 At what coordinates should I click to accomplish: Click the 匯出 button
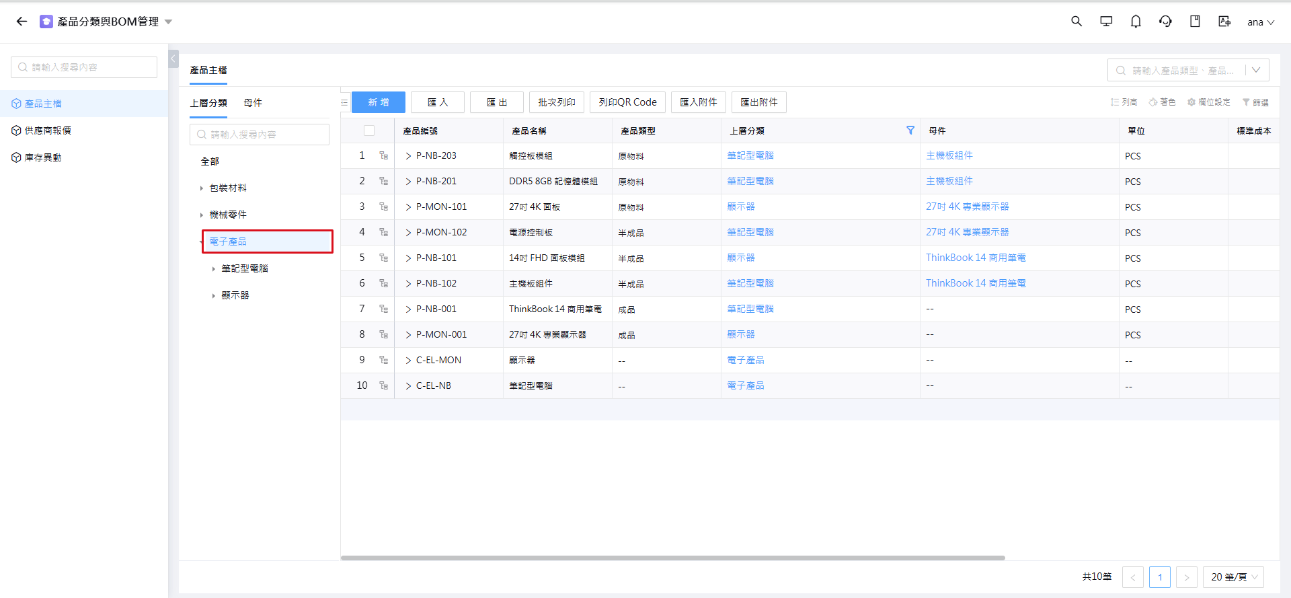497,102
